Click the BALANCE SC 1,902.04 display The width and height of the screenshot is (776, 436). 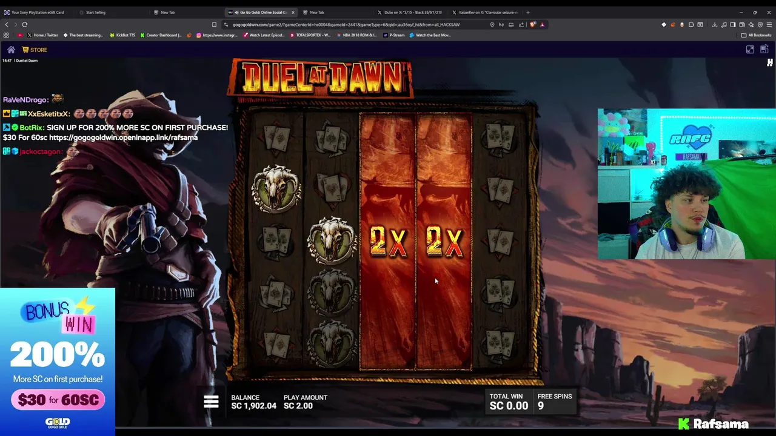(253, 401)
